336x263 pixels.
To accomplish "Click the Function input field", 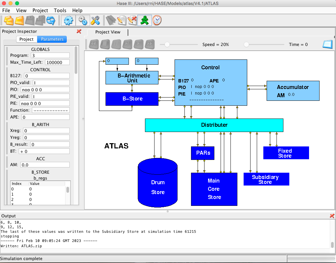I will (x=51, y=110).
